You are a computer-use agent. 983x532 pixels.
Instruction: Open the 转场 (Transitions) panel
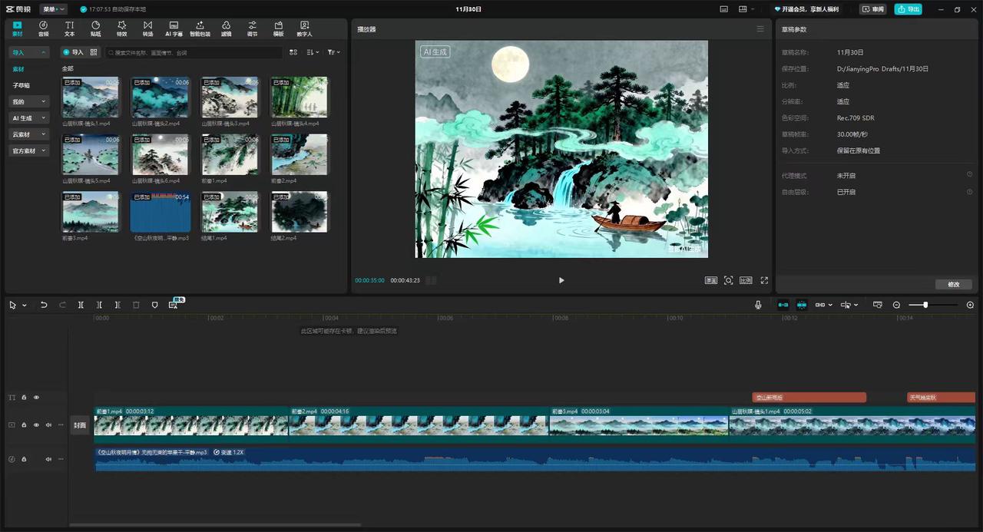147,29
